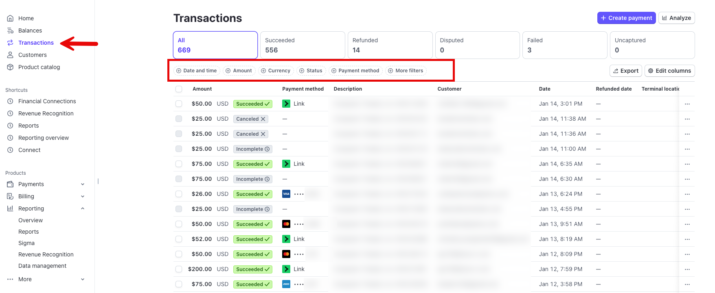Select the Jan 14, 3:01 PM transaction checkbox
This screenshot has height=293, width=715.
179,104
